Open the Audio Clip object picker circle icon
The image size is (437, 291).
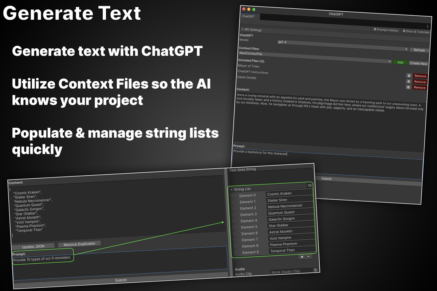(x=315, y=270)
